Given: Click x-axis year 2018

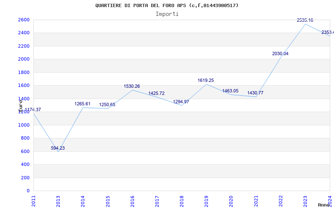Looking at the screenshot, I should (x=182, y=201).
